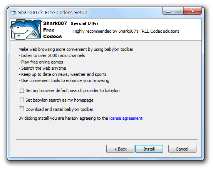Screen dimensions: 213x169
Task: Click the Listen to over 2000 radio channels line
Action: (x=52, y=55)
